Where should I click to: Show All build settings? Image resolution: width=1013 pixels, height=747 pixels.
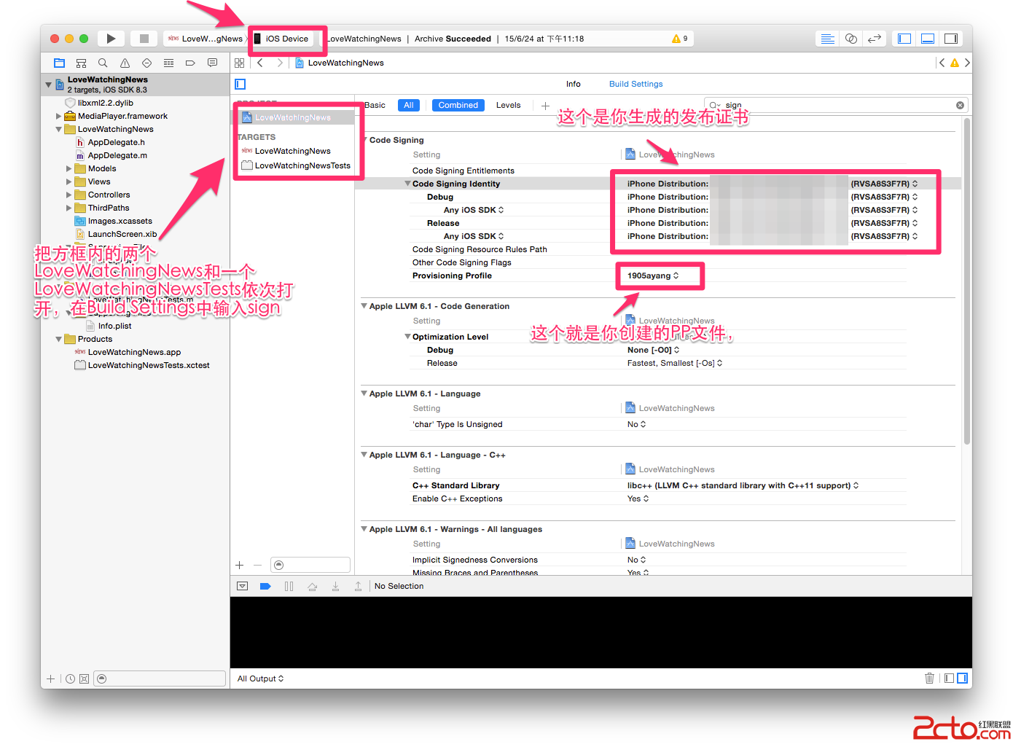tap(409, 106)
